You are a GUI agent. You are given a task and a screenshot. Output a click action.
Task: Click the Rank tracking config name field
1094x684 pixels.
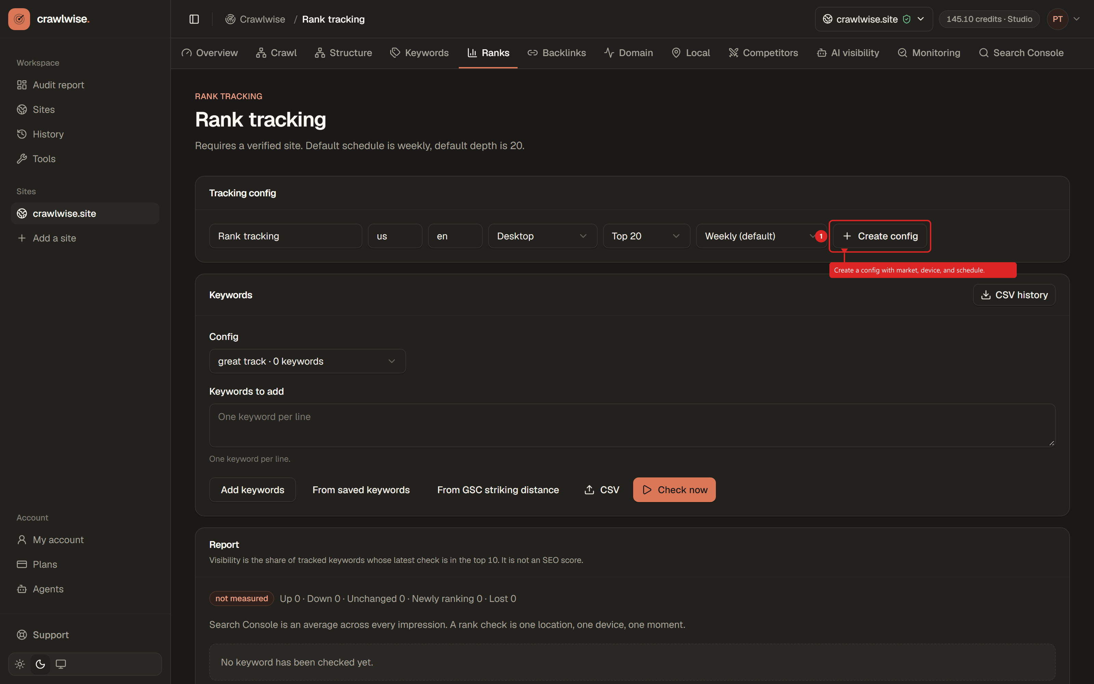(285, 236)
